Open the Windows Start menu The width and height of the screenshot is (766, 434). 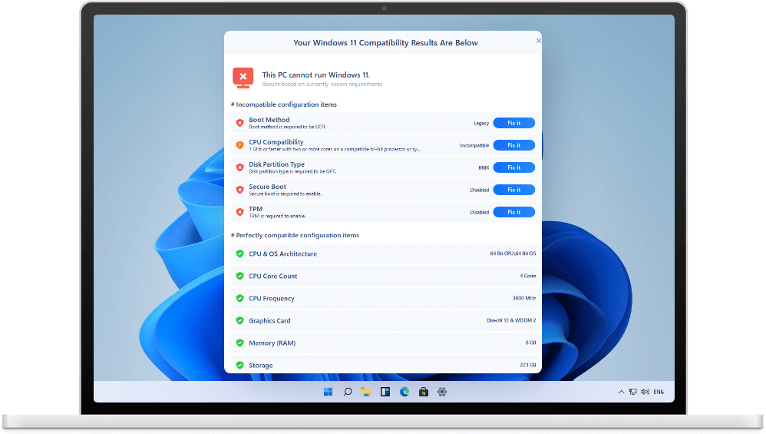coord(328,392)
